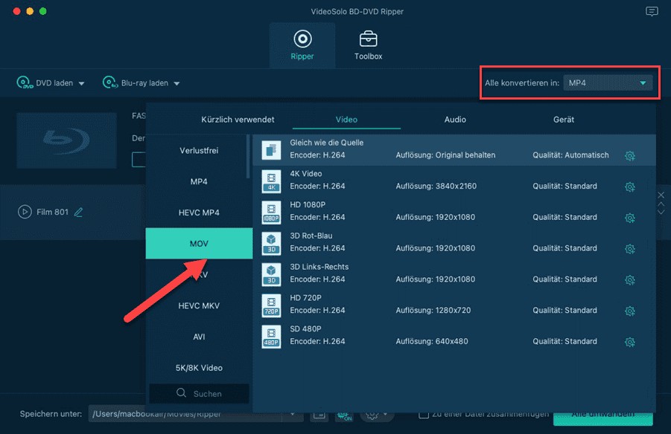Click the Suchen search field
Image resolution: width=671 pixels, height=434 pixels.
pyautogui.click(x=199, y=393)
